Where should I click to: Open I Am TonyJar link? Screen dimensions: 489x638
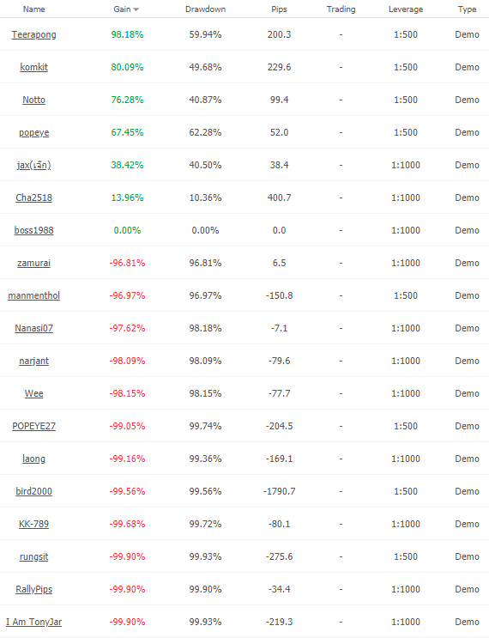[33, 622]
